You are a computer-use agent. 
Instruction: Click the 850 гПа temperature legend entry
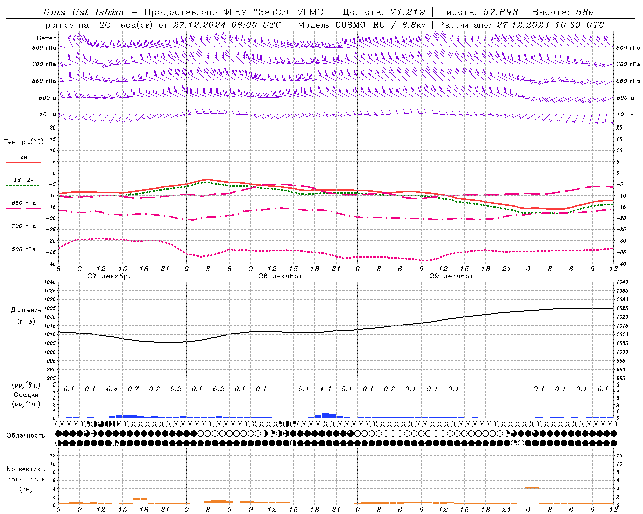(24, 203)
